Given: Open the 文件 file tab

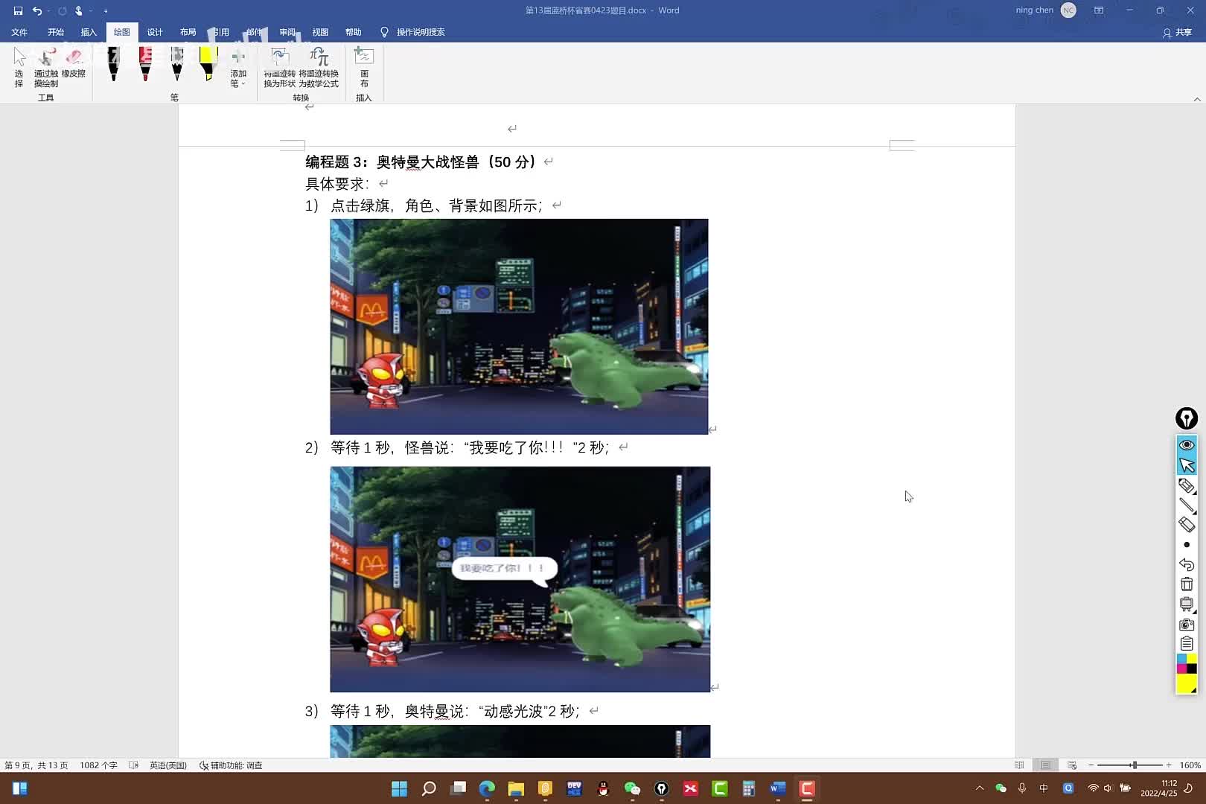Looking at the screenshot, I should (19, 32).
